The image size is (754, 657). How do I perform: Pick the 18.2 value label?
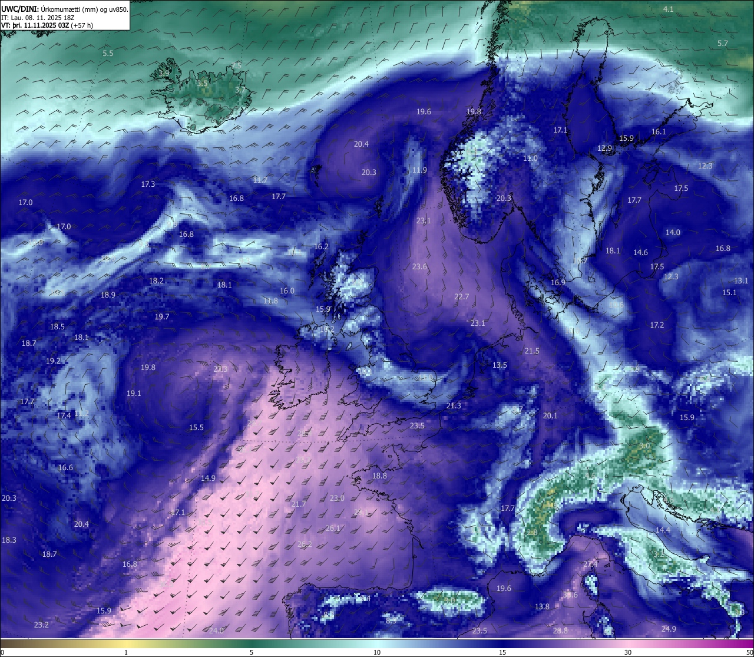[157, 281]
